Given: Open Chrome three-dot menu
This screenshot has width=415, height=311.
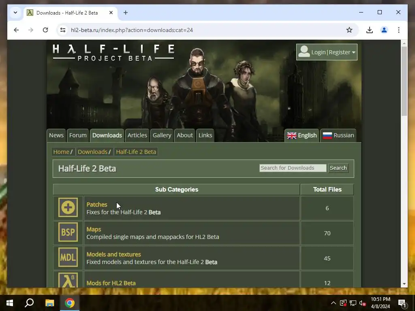Looking at the screenshot, I should 399,30.
